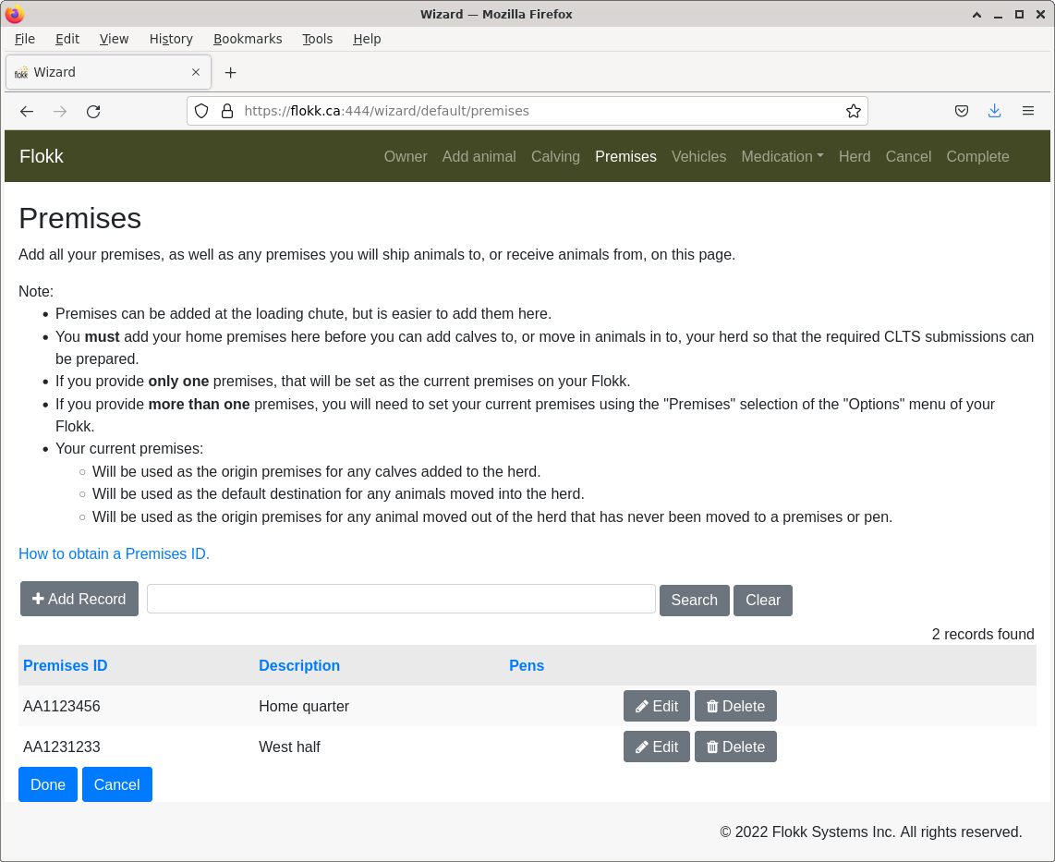This screenshot has width=1055, height=862.
Task: Open the Firefox downloads panel
Action: click(x=994, y=111)
